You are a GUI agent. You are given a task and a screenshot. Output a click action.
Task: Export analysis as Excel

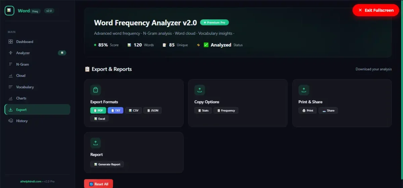pos(99,119)
